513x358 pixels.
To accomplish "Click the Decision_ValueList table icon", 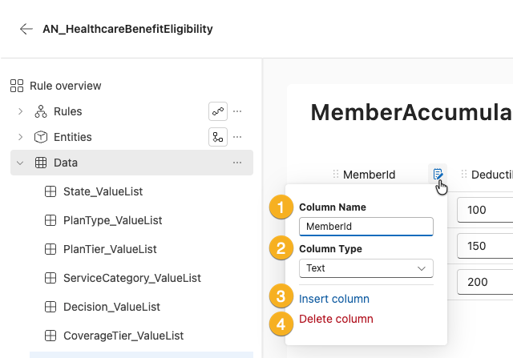I will pos(50,307).
